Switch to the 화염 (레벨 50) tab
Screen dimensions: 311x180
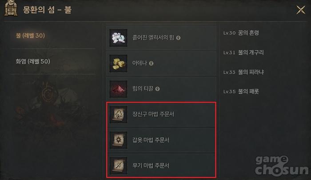pos(33,61)
